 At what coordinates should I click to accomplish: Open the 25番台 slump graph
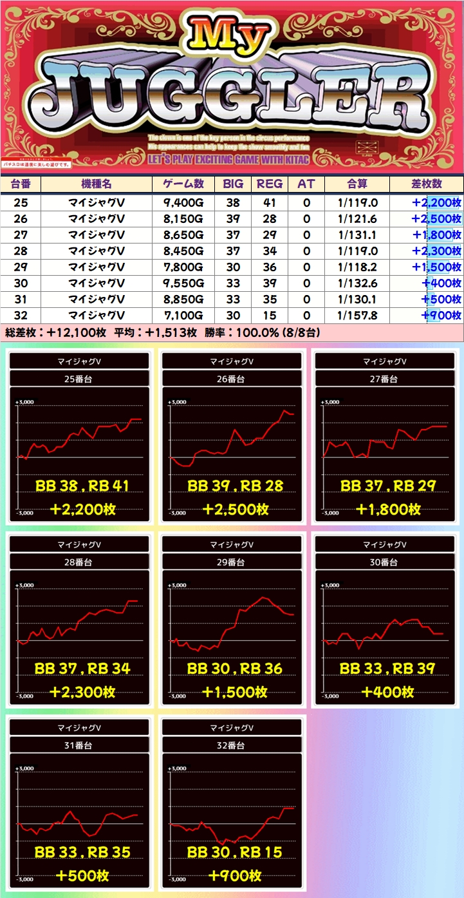(x=80, y=437)
